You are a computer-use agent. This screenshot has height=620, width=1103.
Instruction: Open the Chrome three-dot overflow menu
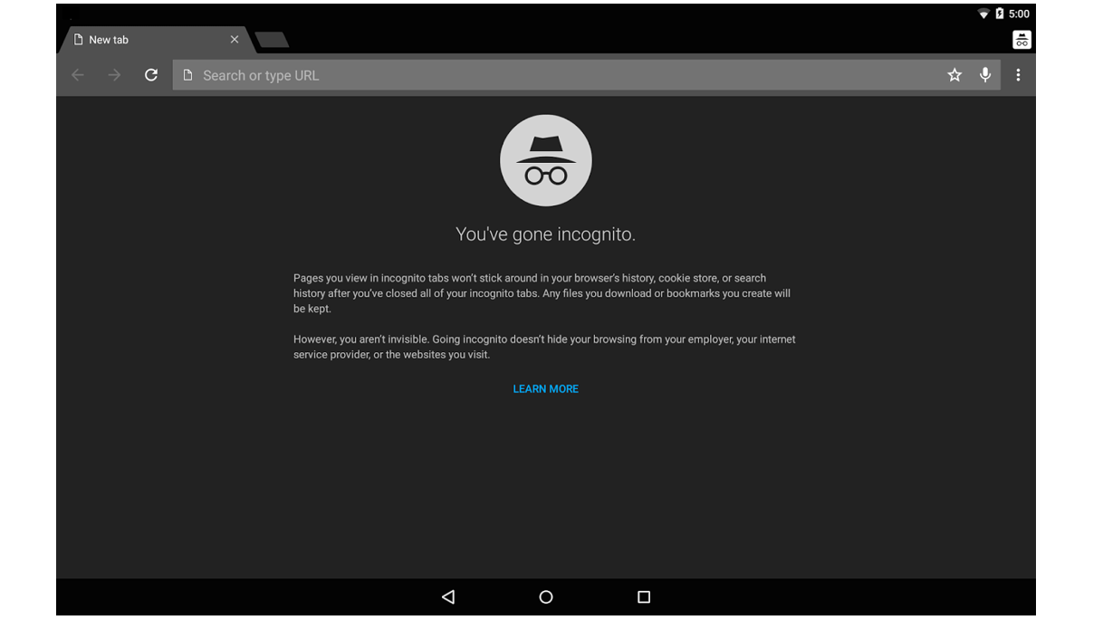coord(1018,75)
